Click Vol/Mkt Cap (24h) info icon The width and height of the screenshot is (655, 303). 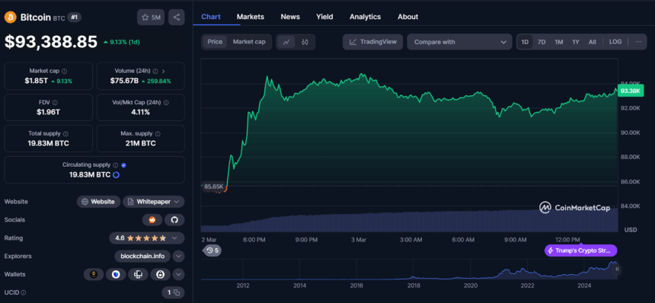[x=166, y=103]
